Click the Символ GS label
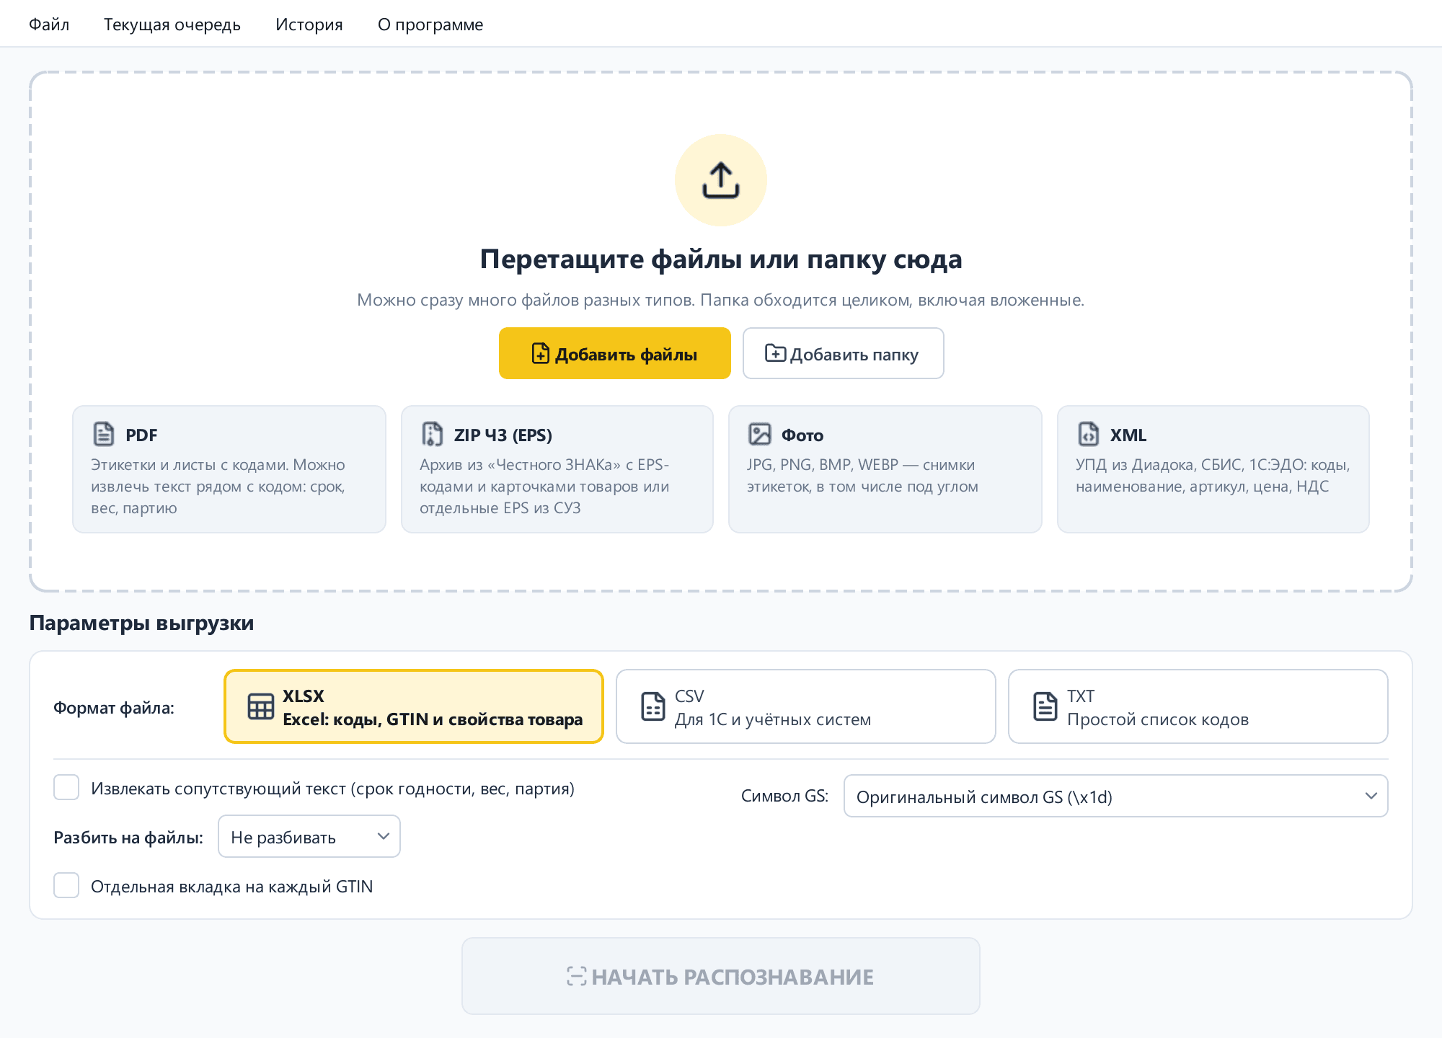 tap(784, 796)
